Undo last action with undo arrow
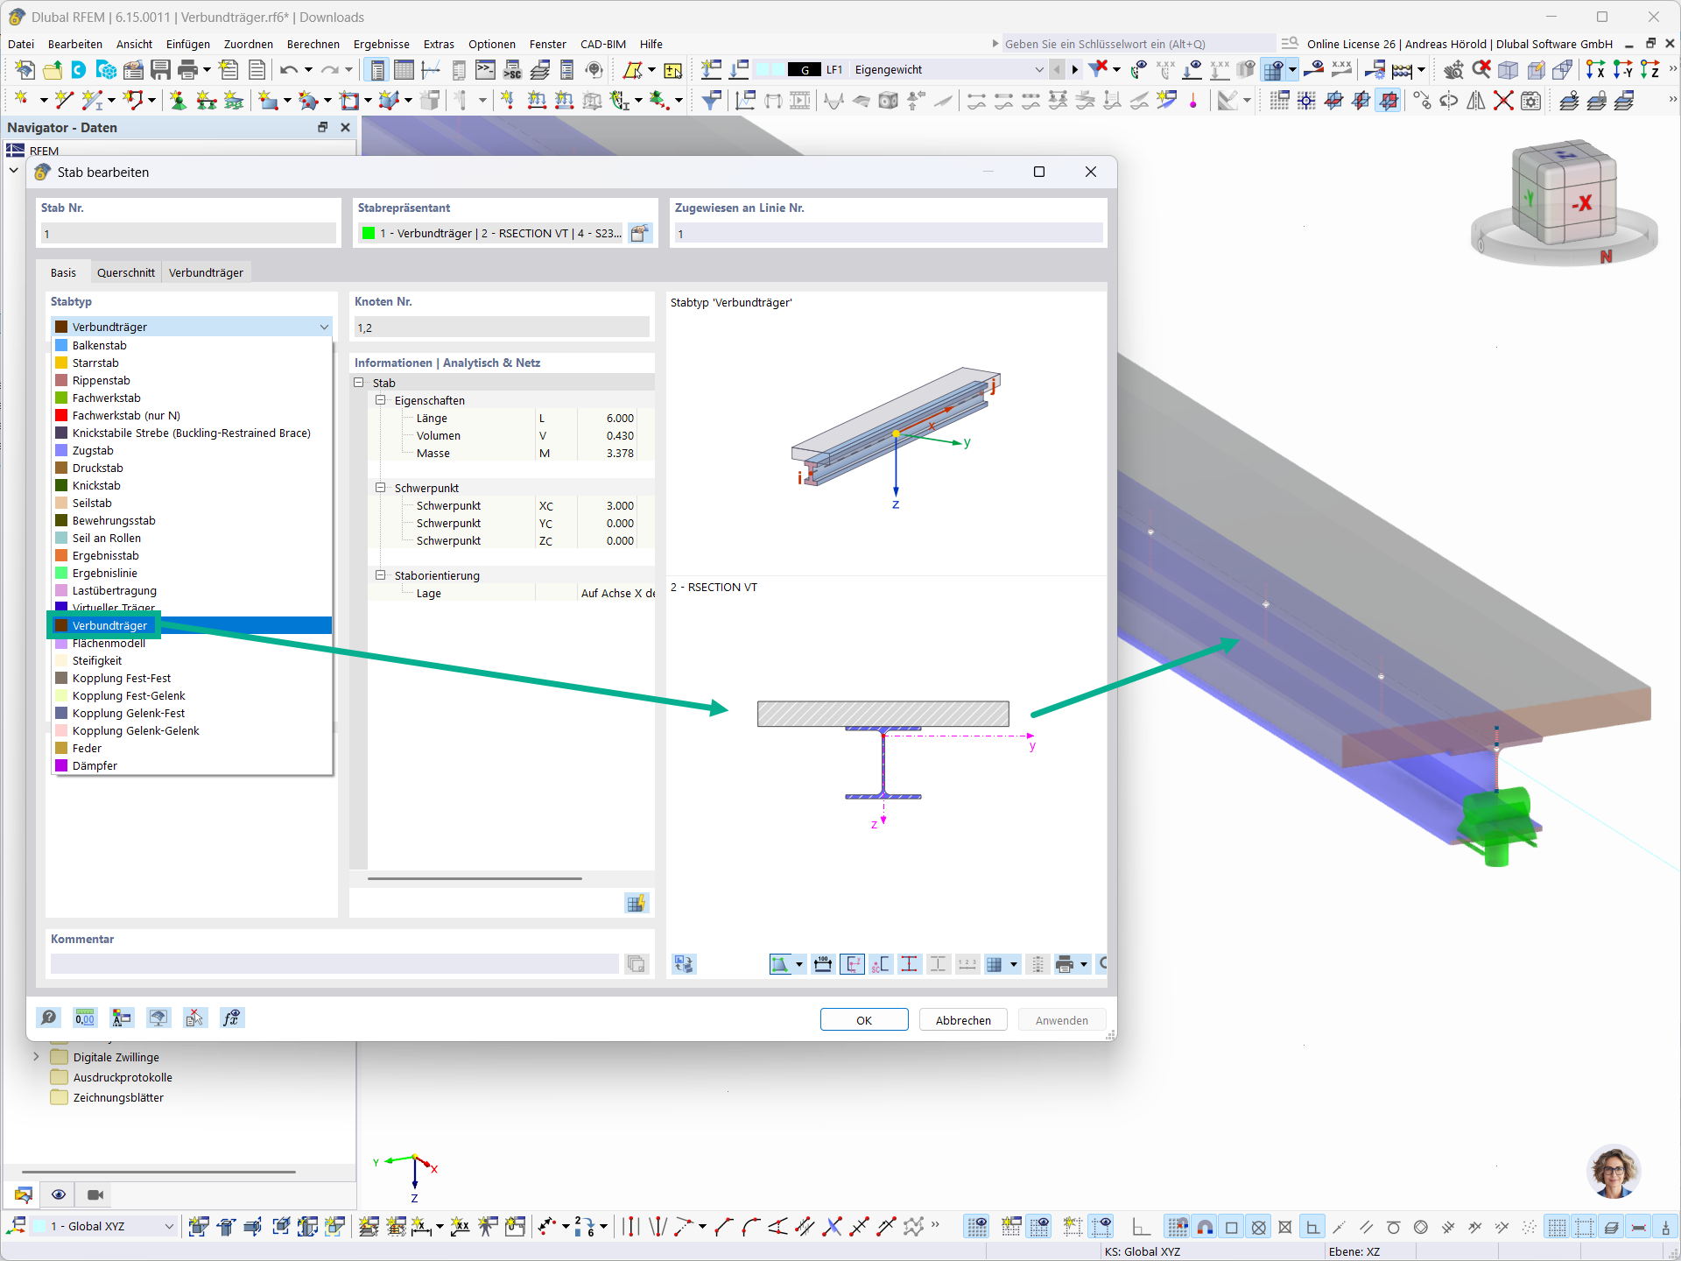1681x1261 pixels. (289, 70)
